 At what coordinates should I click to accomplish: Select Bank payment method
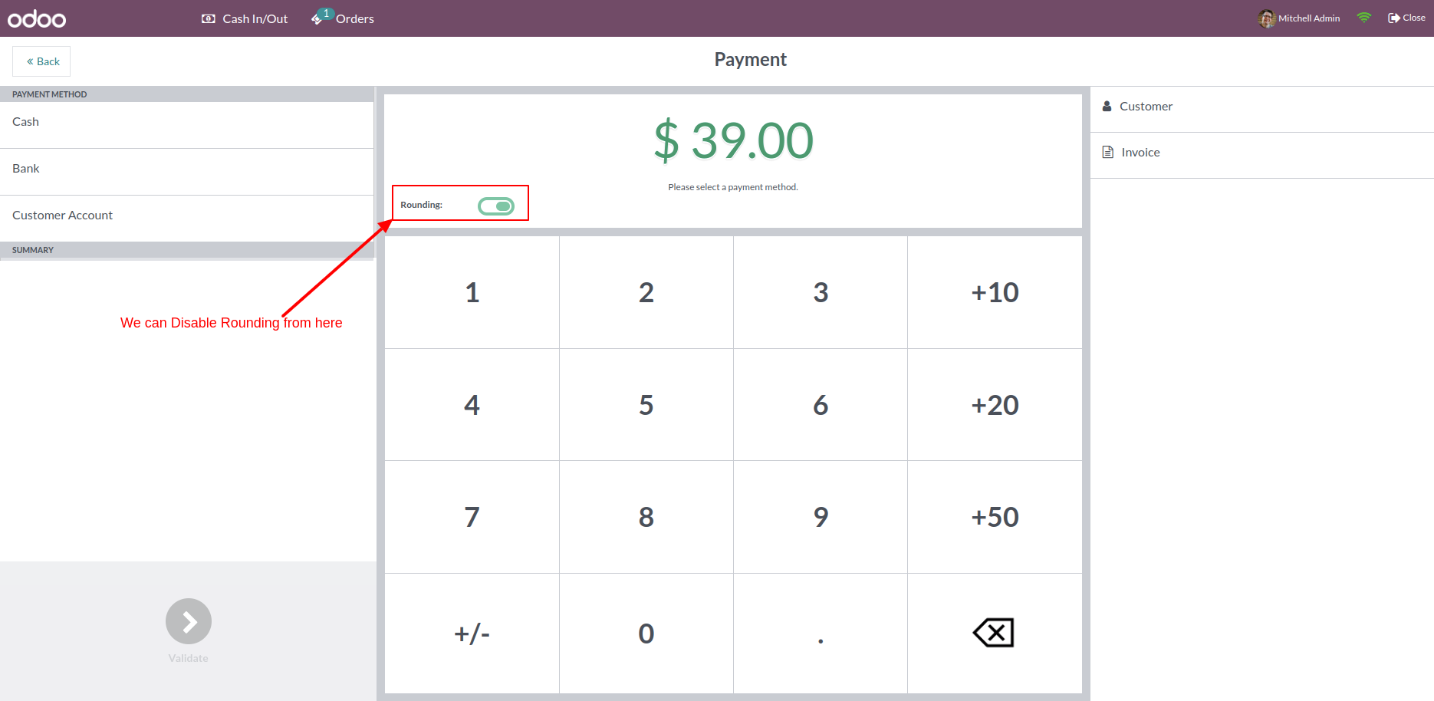[187, 169]
